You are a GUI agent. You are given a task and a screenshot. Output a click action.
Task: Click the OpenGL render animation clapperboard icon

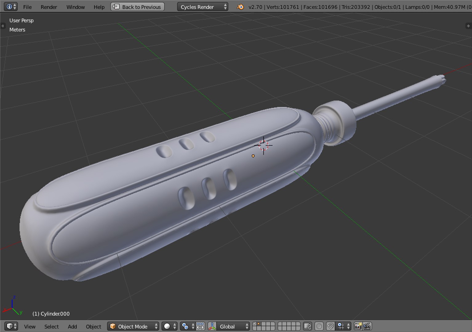[x=367, y=326]
